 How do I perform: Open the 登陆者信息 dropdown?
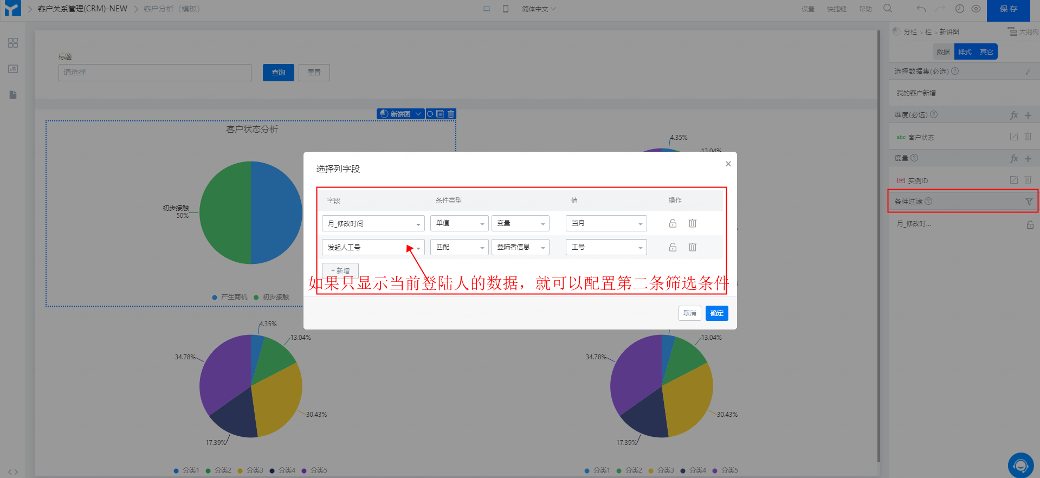(520, 247)
